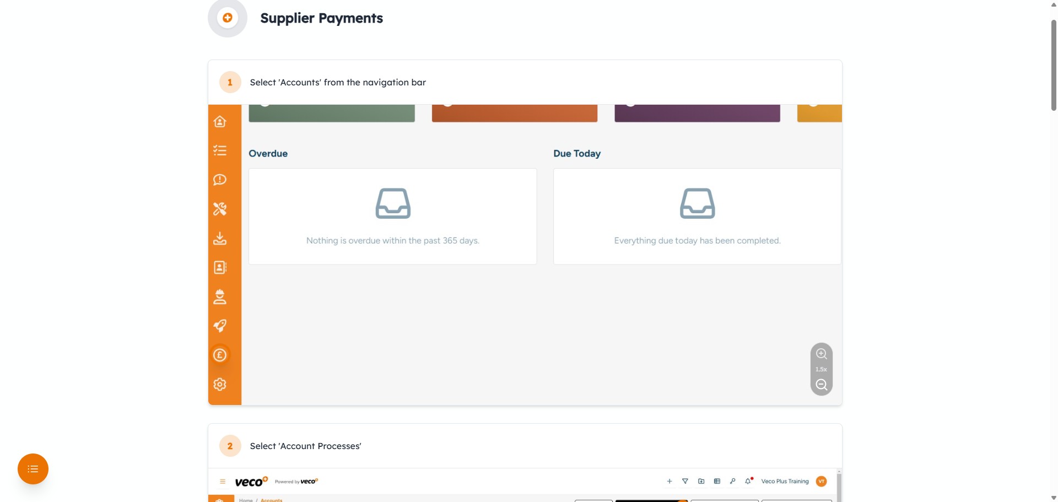Screen dimensions: 1058x502
Task: Select the hard-hat worker icon in sidebar
Action: pyautogui.click(x=220, y=296)
